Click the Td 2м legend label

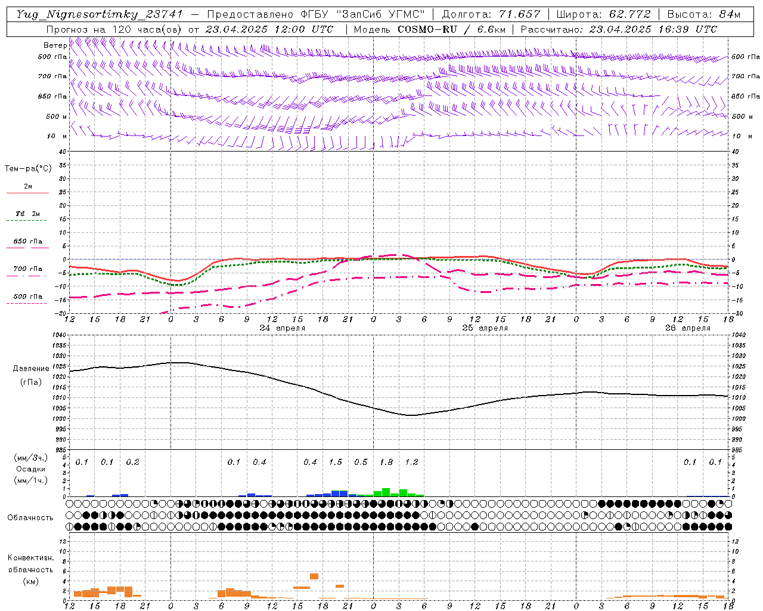click(x=28, y=214)
